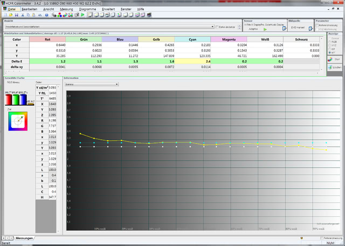Click the Copy toolbar icon
Image resolution: width=345 pixels, height=246 pixels.
point(28,15)
